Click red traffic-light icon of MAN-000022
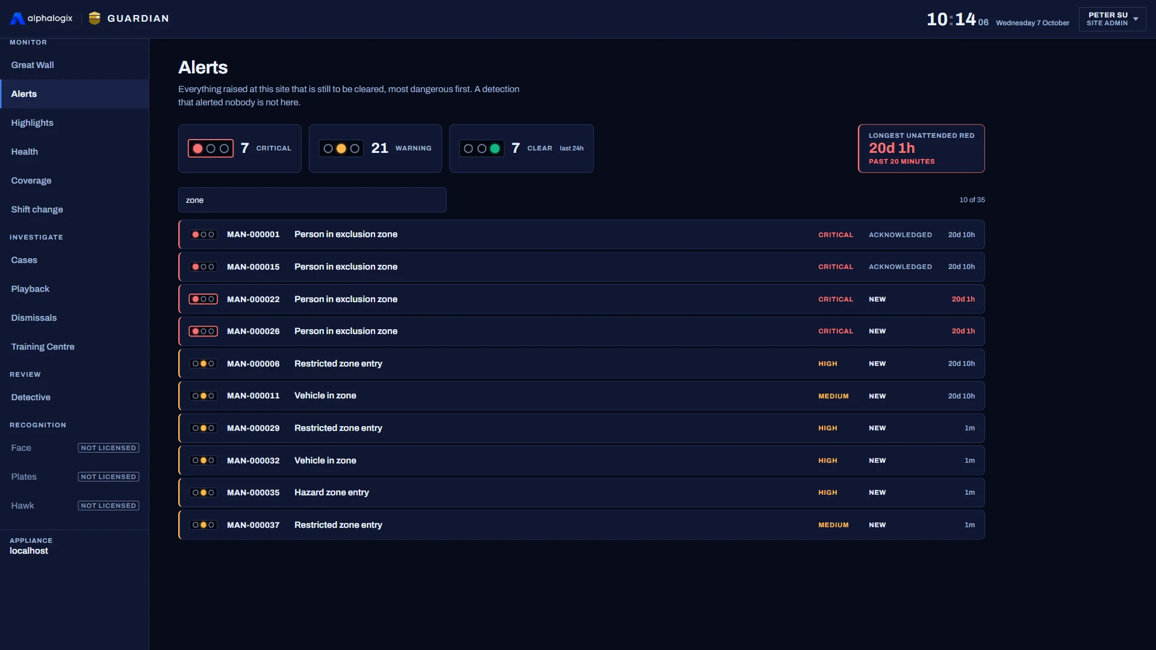The height and width of the screenshot is (650, 1156). (x=204, y=299)
